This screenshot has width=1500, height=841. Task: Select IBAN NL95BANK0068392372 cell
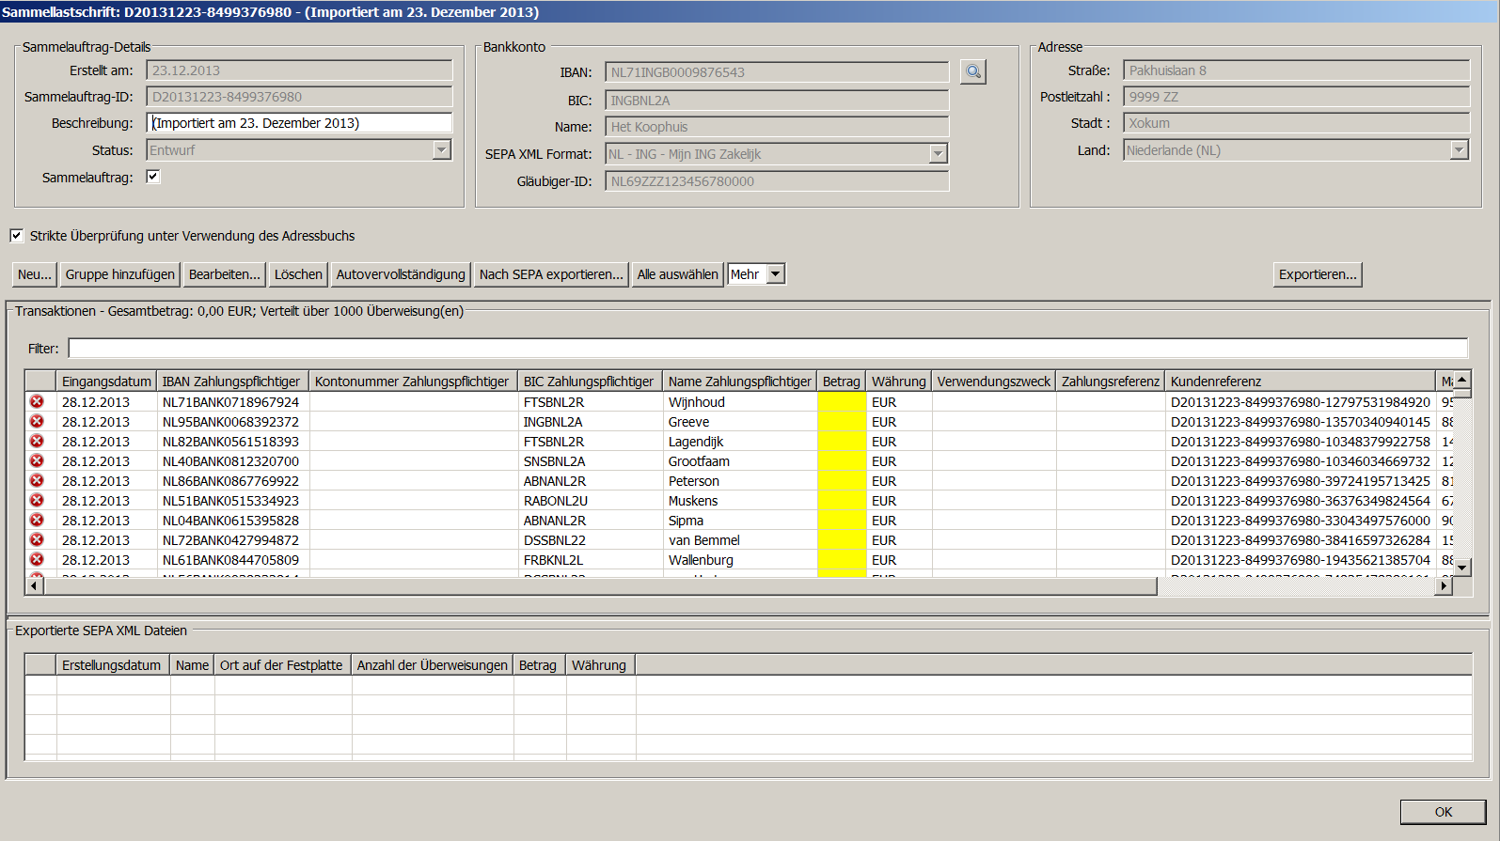pos(231,422)
